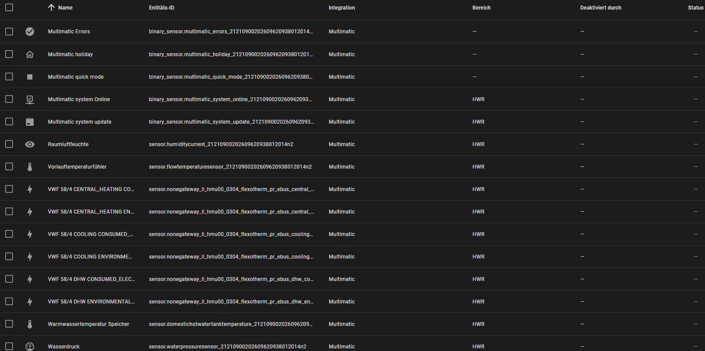The image size is (705, 351).
Task: Click the sensor.domestichotwatertanktemperature entity ID
Action: (231, 324)
